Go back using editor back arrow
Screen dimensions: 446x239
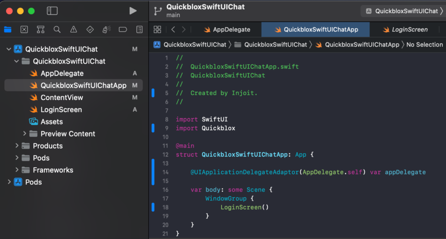point(173,30)
